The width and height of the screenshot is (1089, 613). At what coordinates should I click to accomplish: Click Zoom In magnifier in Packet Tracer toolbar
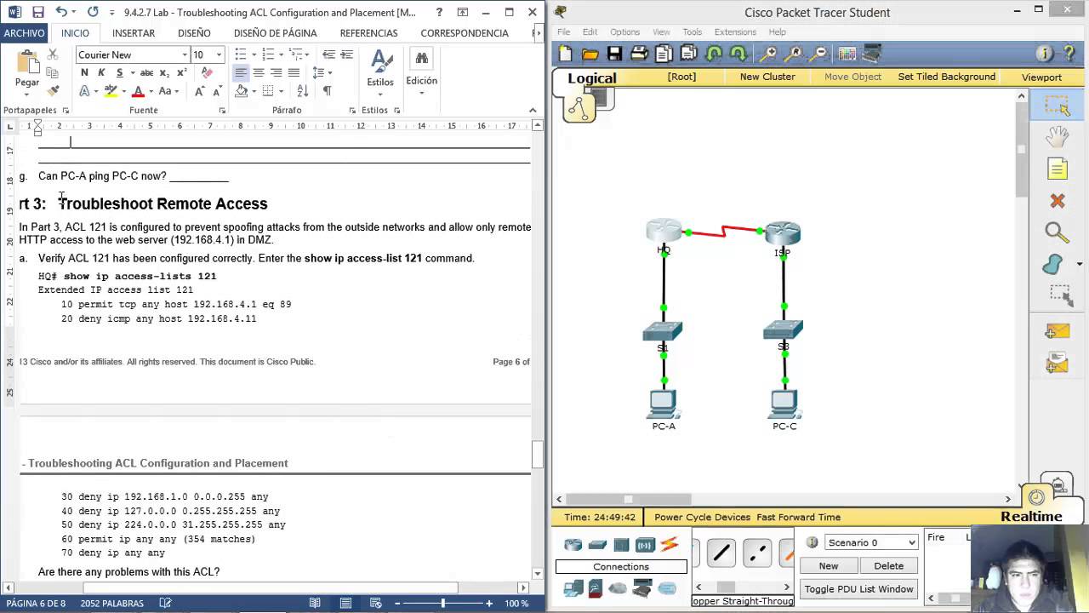[x=768, y=54]
